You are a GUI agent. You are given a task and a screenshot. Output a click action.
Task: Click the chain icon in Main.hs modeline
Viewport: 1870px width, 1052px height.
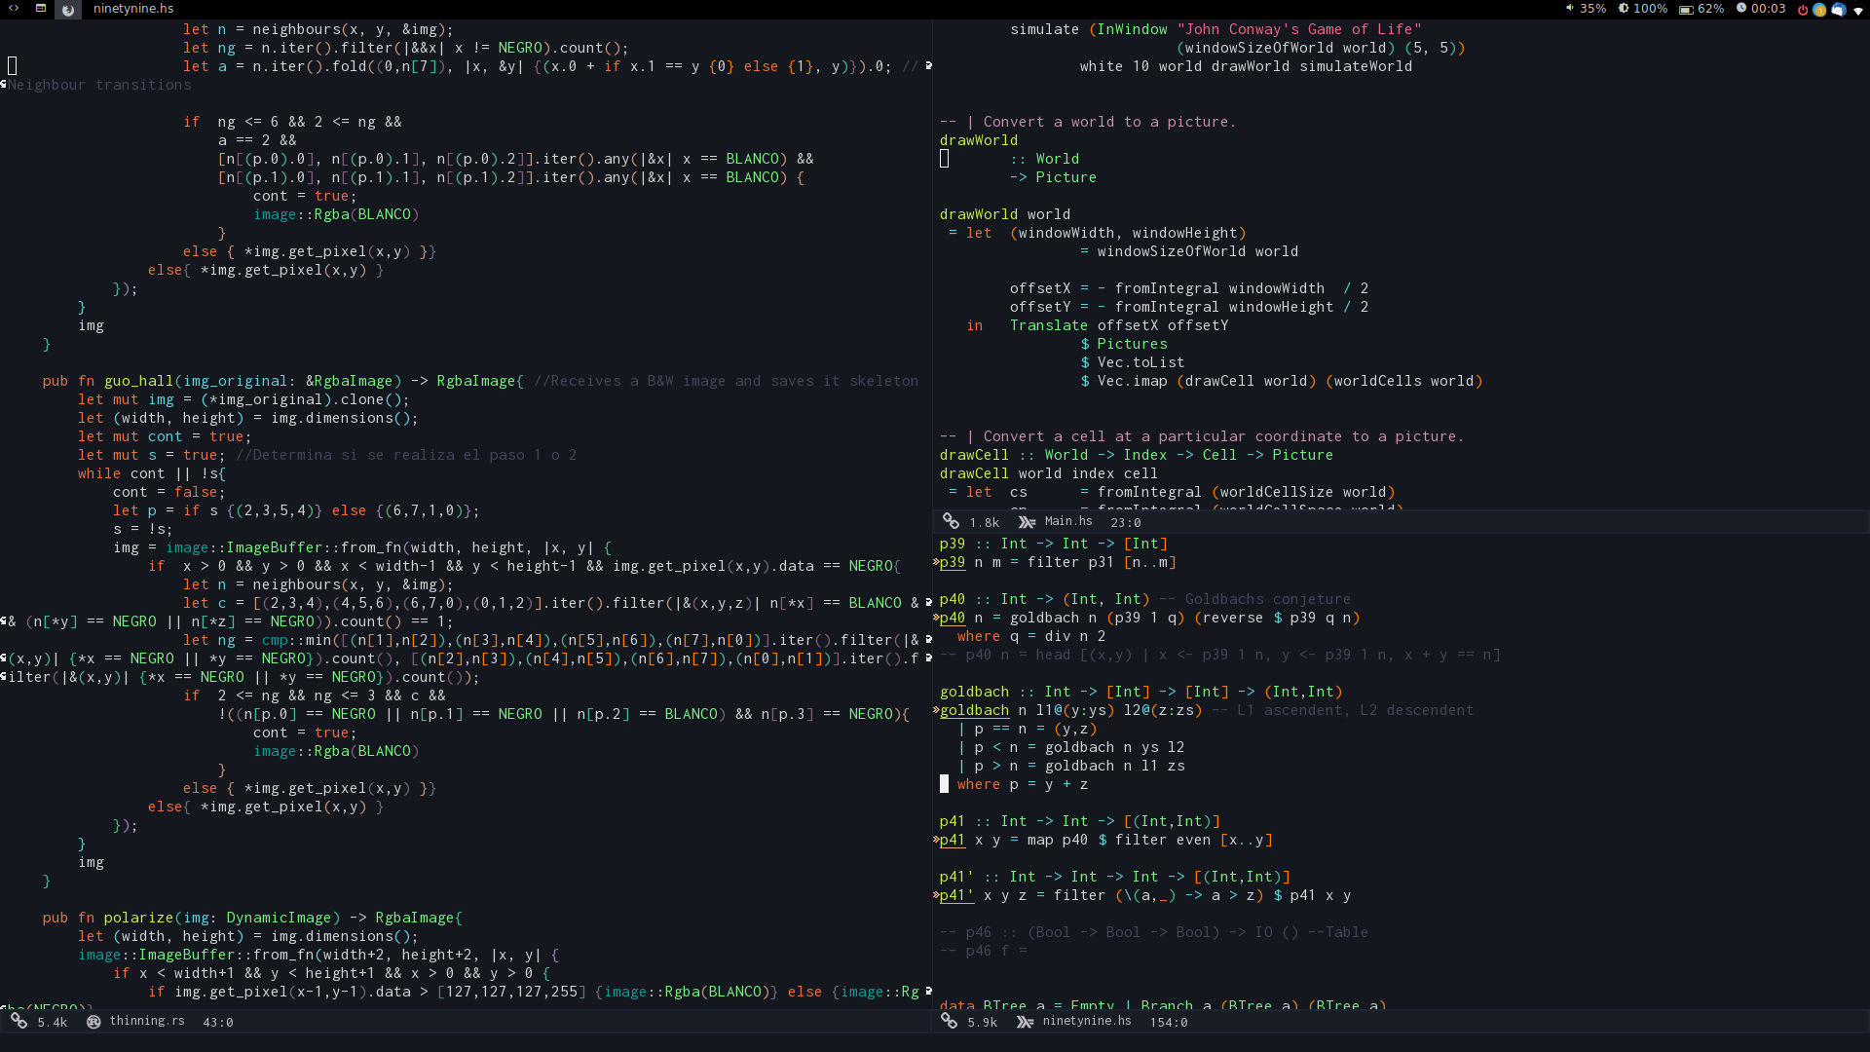tap(951, 521)
